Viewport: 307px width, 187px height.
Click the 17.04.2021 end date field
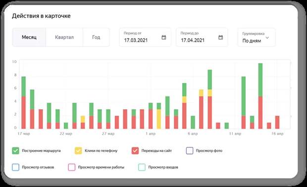202,37
